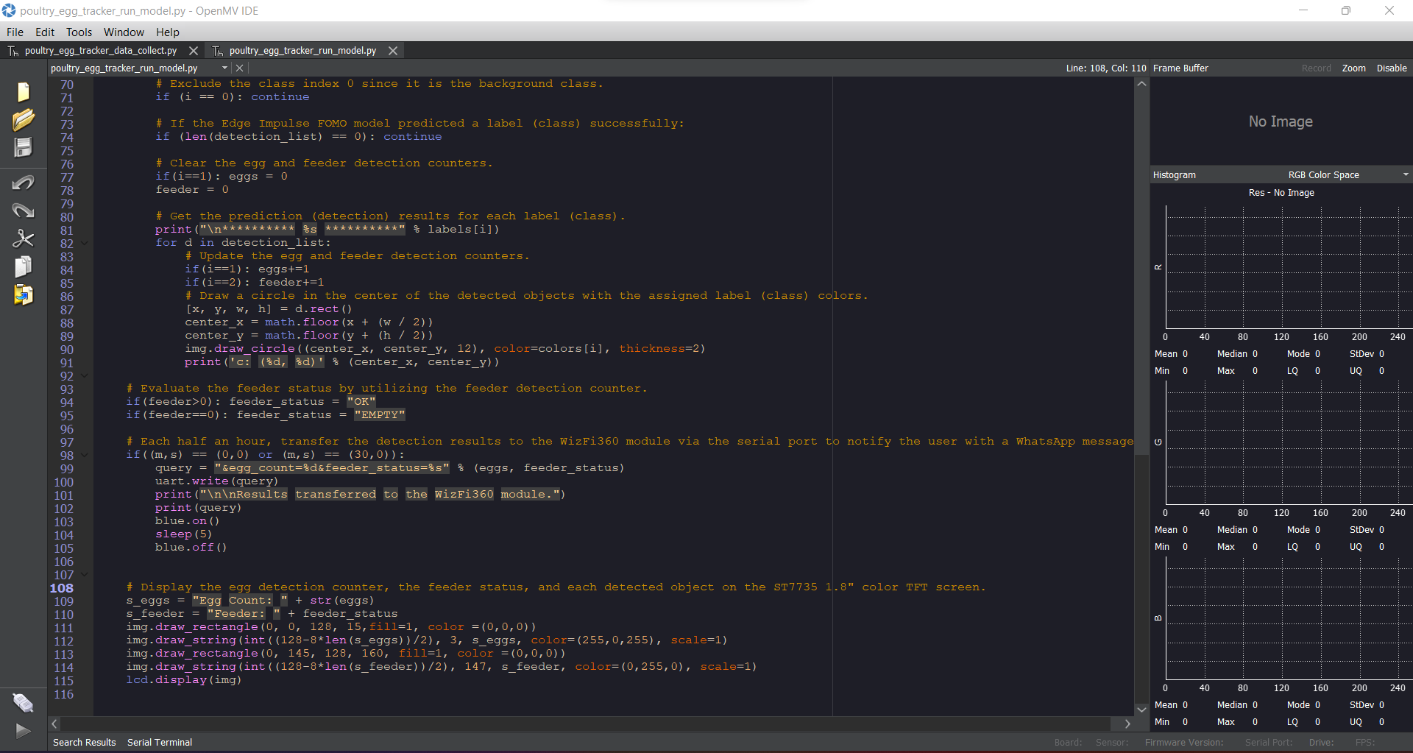Save the script with the floppy disk icon

23,147
